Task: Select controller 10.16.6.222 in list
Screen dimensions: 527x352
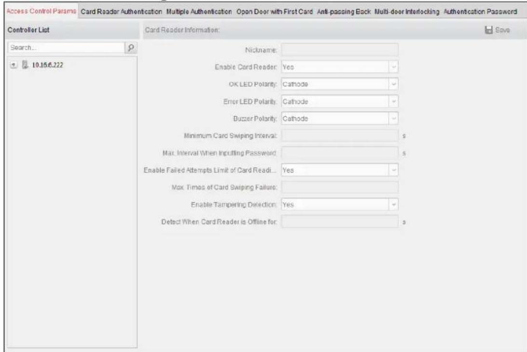Action: [x=47, y=65]
